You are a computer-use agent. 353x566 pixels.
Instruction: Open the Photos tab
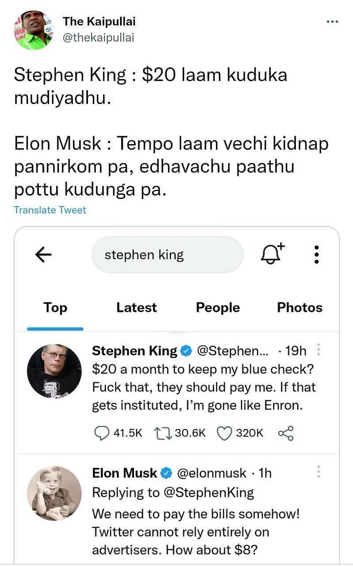pyautogui.click(x=299, y=308)
